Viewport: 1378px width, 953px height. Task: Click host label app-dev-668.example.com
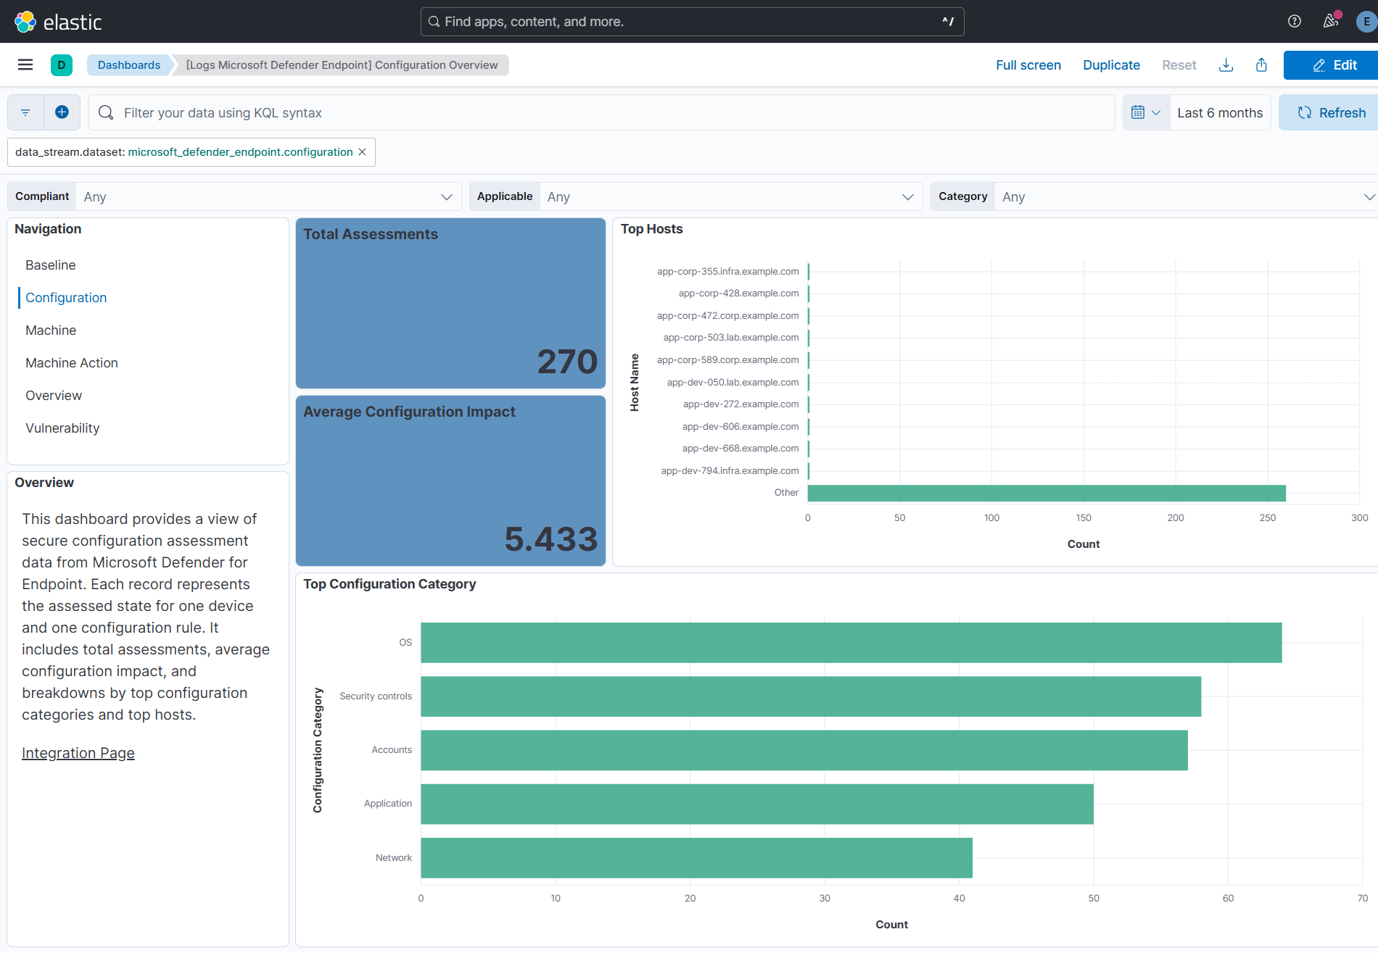click(740, 449)
